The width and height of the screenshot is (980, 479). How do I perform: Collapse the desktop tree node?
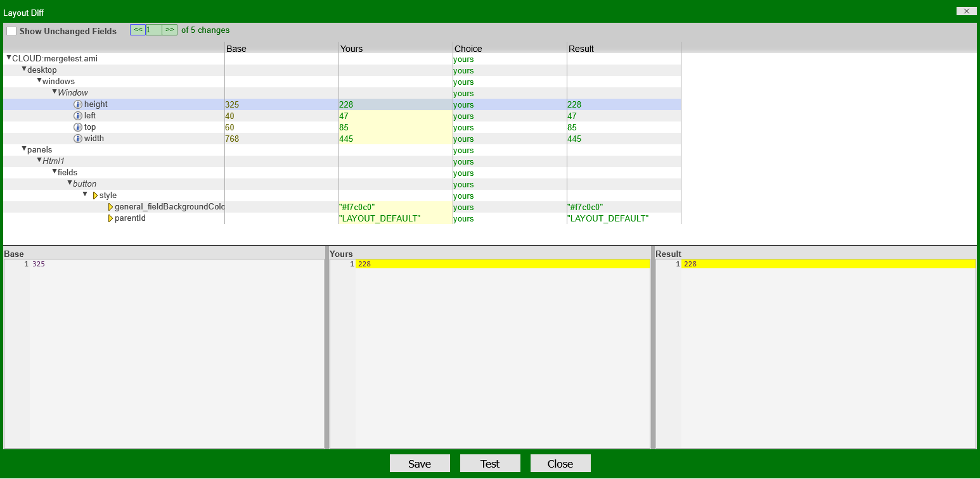click(x=24, y=69)
